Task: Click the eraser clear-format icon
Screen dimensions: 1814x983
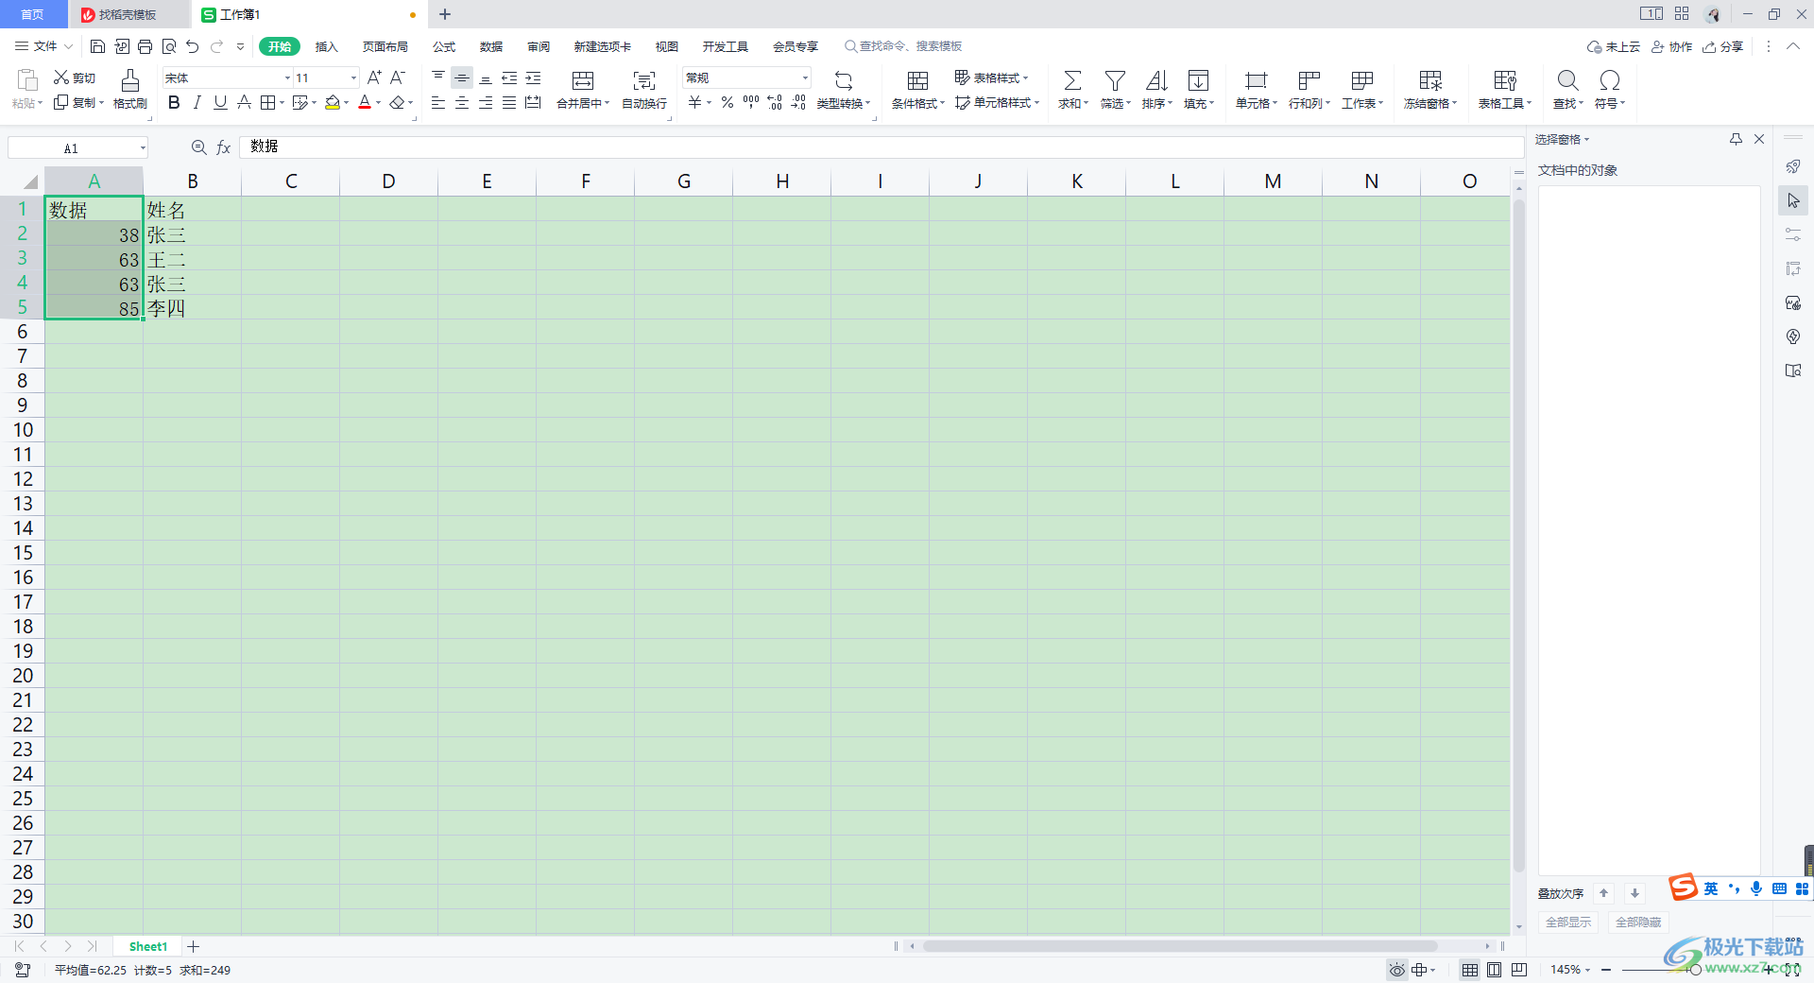Action: (x=398, y=102)
